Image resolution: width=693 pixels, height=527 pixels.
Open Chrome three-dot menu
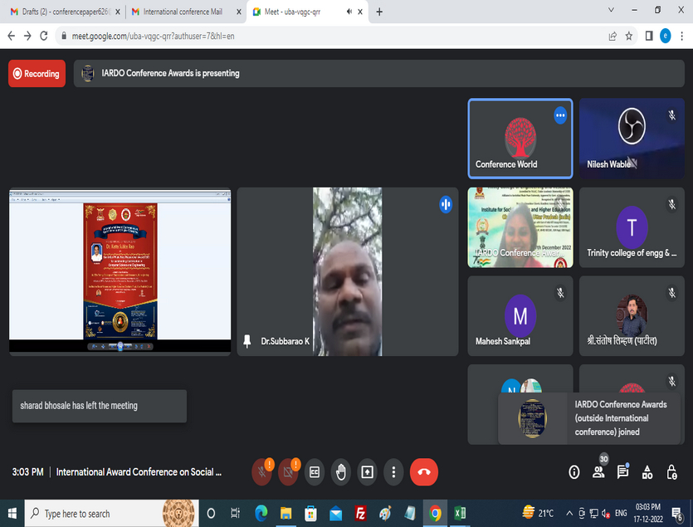pyautogui.click(x=682, y=37)
